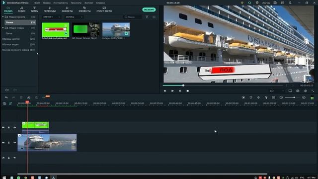Click the stop button under preview
This screenshot has width=318, height=179.
coord(188,91)
